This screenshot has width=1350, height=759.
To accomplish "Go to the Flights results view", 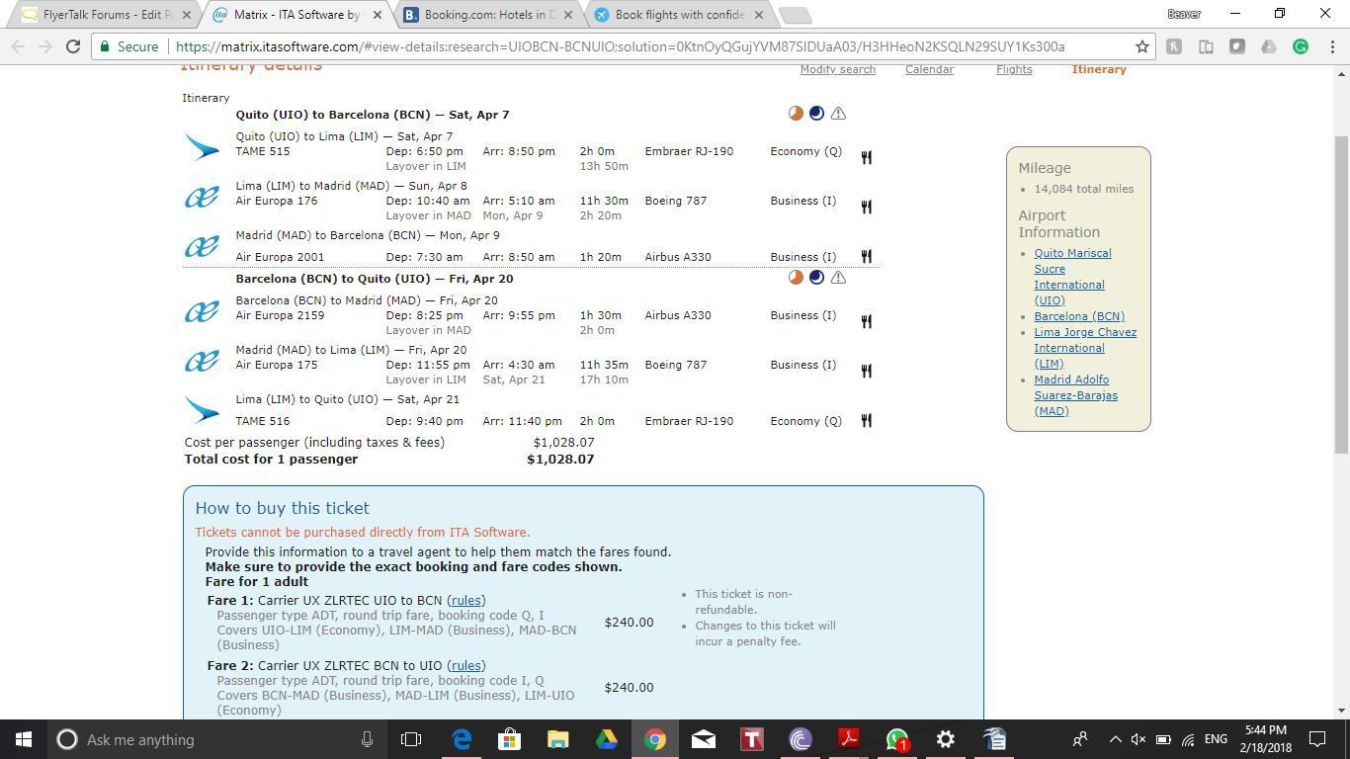I will pyautogui.click(x=1014, y=69).
